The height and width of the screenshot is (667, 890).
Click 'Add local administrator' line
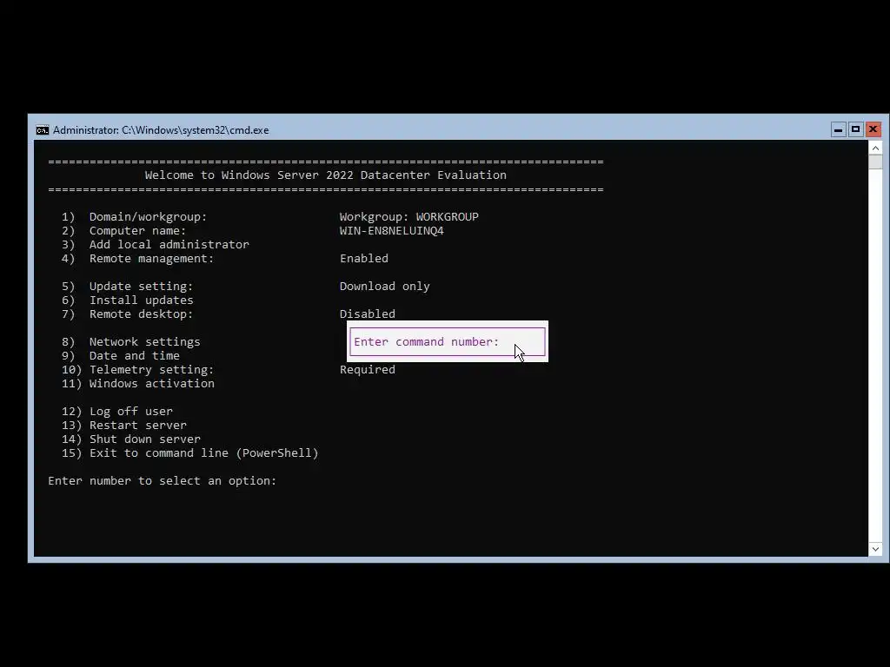tap(169, 244)
